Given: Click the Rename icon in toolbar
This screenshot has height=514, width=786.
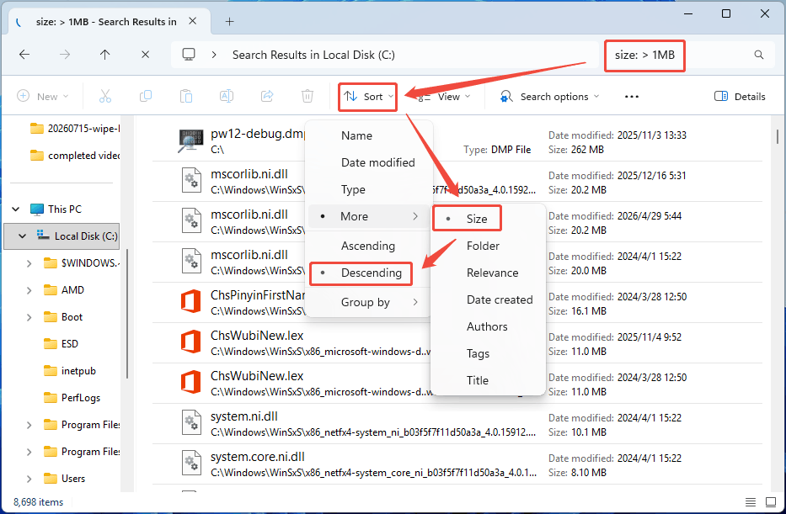Looking at the screenshot, I should pos(227,96).
